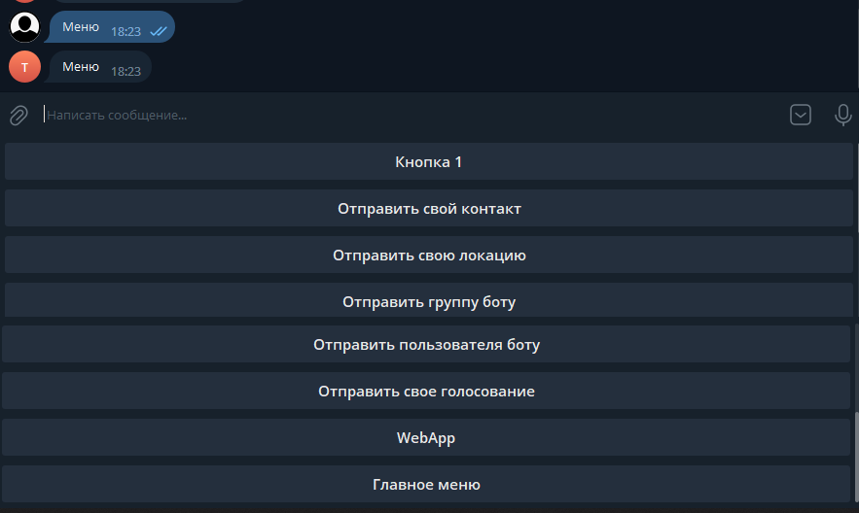Click the 18:23 timestamp on received message
859x513 pixels.
coord(126,72)
